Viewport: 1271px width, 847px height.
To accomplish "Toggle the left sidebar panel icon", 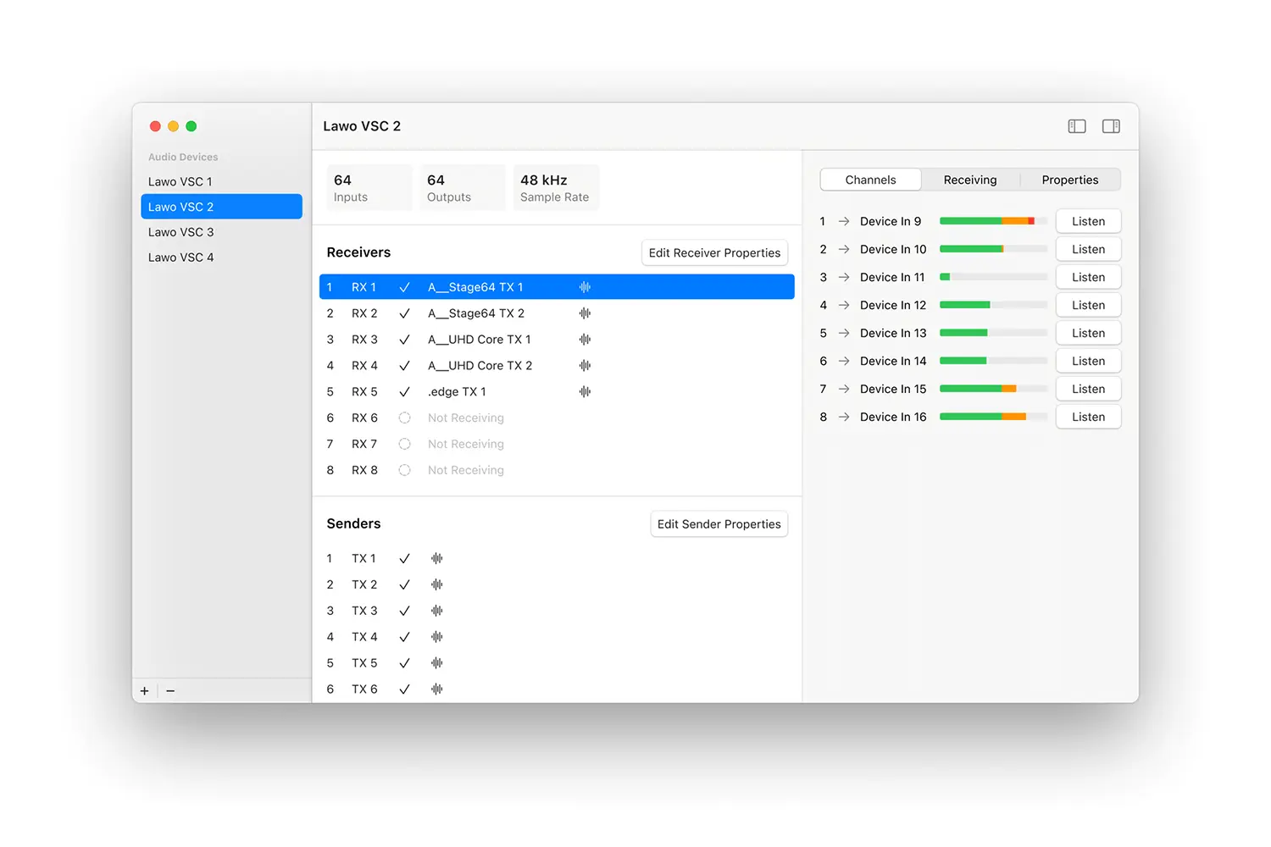I will (1077, 126).
